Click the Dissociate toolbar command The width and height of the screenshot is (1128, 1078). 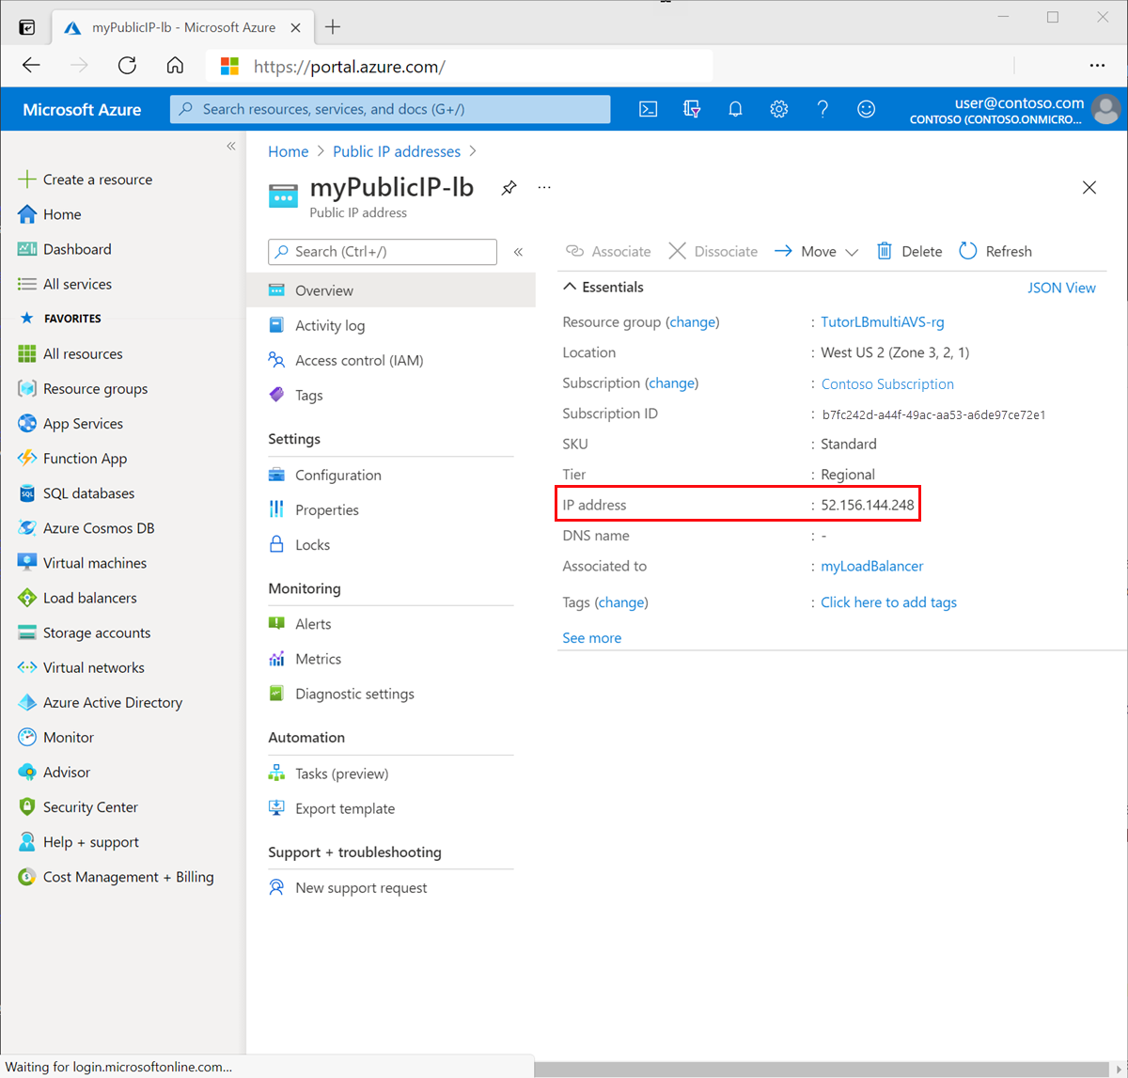pyautogui.click(x=713, y=252)
